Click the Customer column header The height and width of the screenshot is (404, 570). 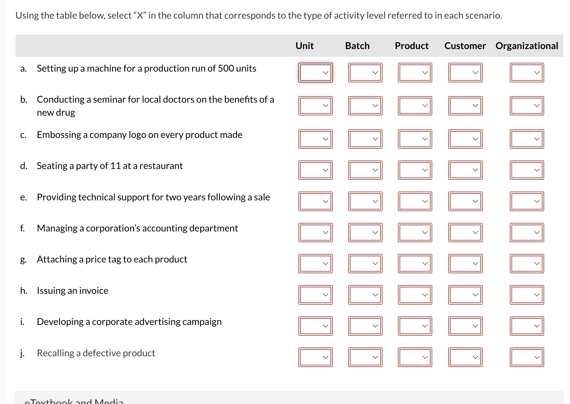(465, 46)
